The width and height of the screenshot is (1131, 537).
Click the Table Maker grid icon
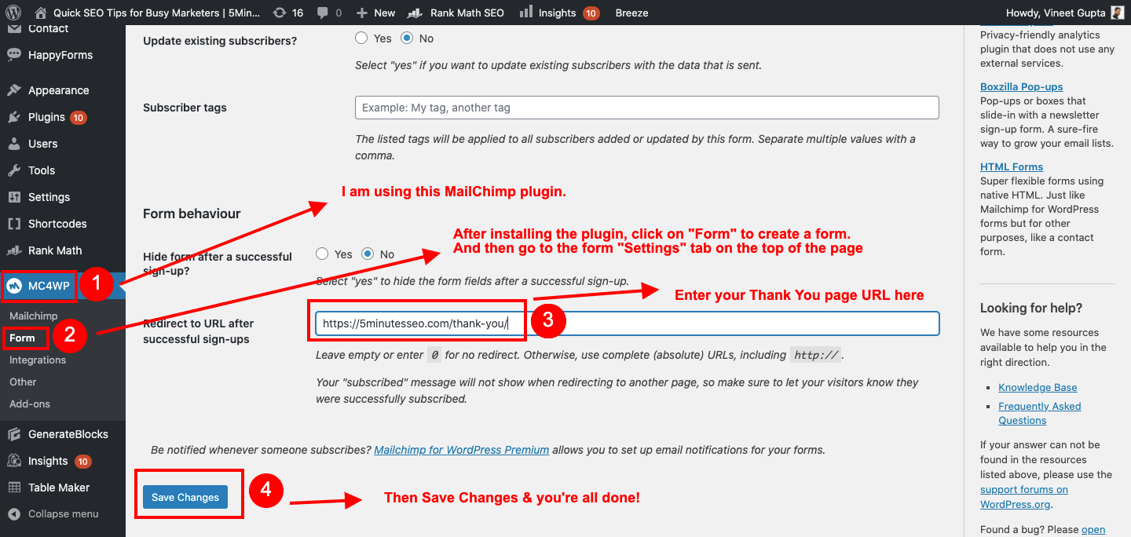point(13,488)
